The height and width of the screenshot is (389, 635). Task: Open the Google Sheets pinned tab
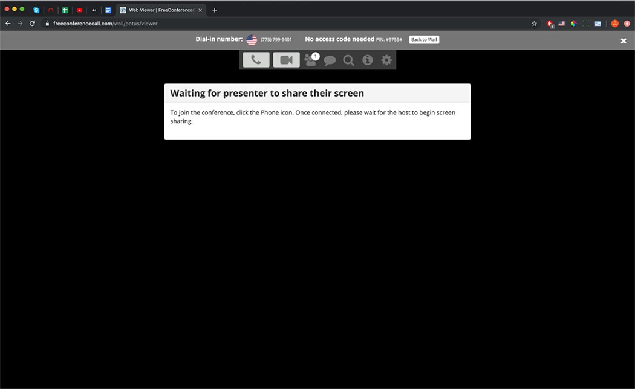64,10
